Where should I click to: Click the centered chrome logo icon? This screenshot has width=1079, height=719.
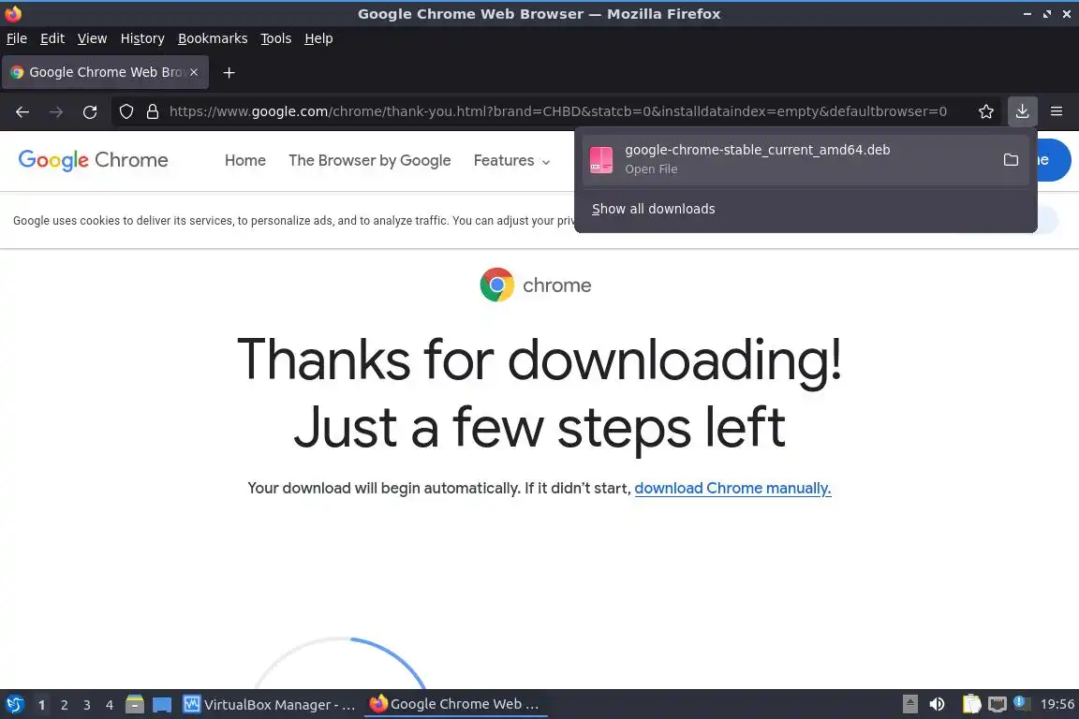(x=496, y=285)
